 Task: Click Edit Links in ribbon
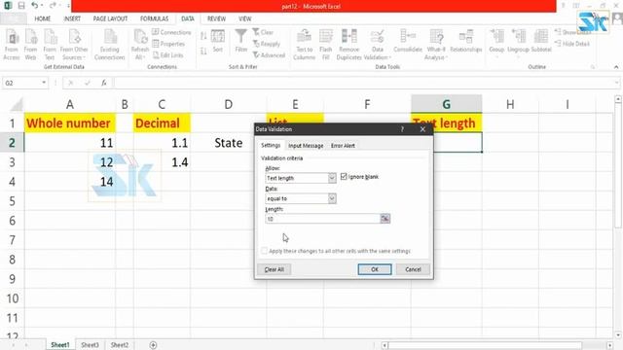[x=168, y=55]
